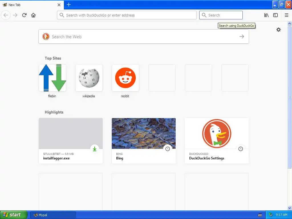Submit web search with arrow button
The image size is (292, 219).
coord(242,36)
